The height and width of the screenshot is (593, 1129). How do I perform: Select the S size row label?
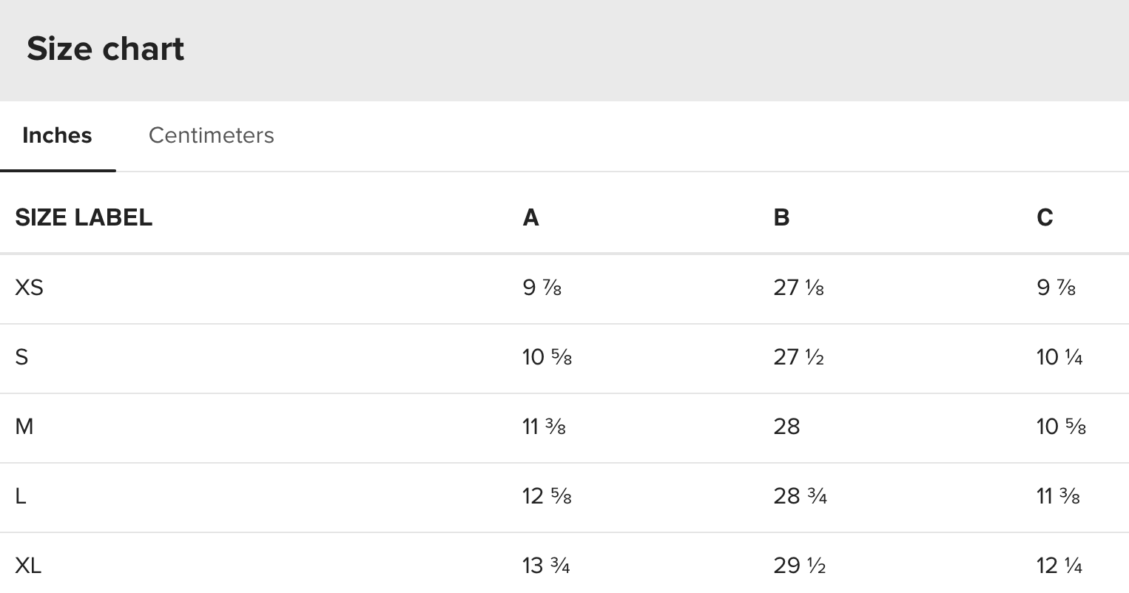click(21, 357)
